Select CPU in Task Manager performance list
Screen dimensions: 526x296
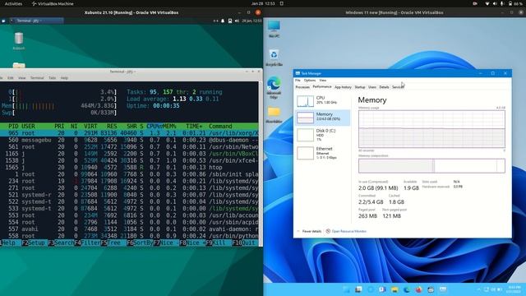pos(322,100)
